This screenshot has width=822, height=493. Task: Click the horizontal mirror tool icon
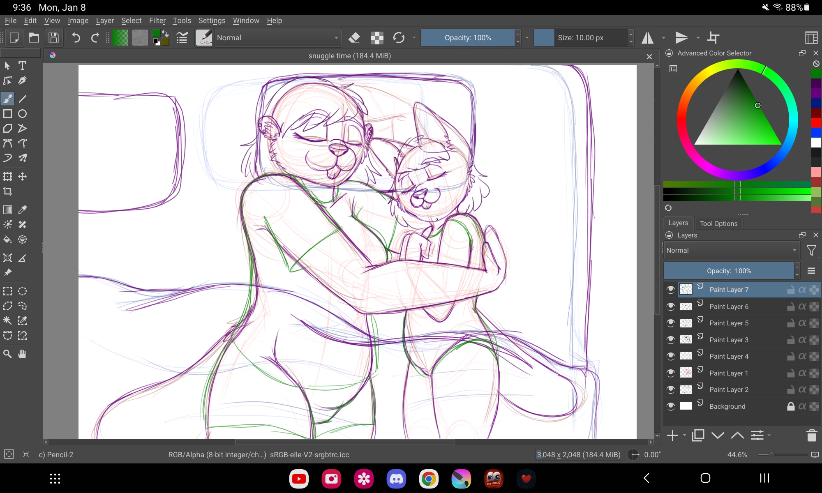648,38
